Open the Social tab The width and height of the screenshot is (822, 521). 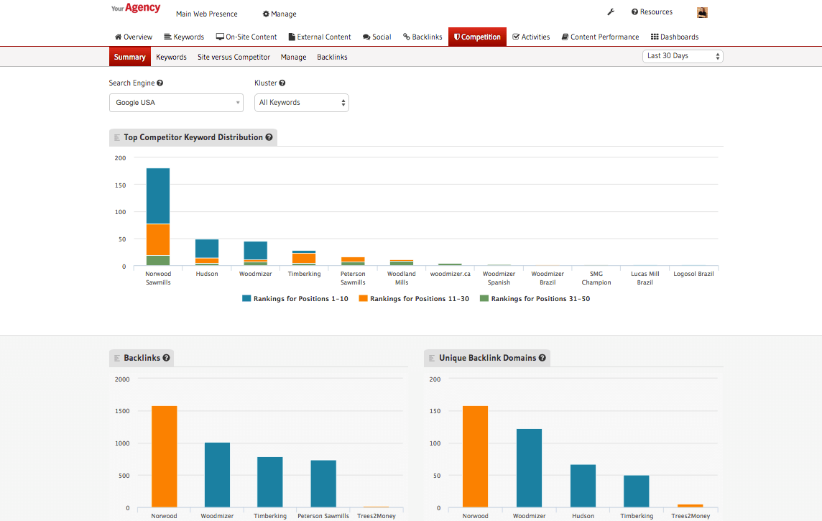377,37
